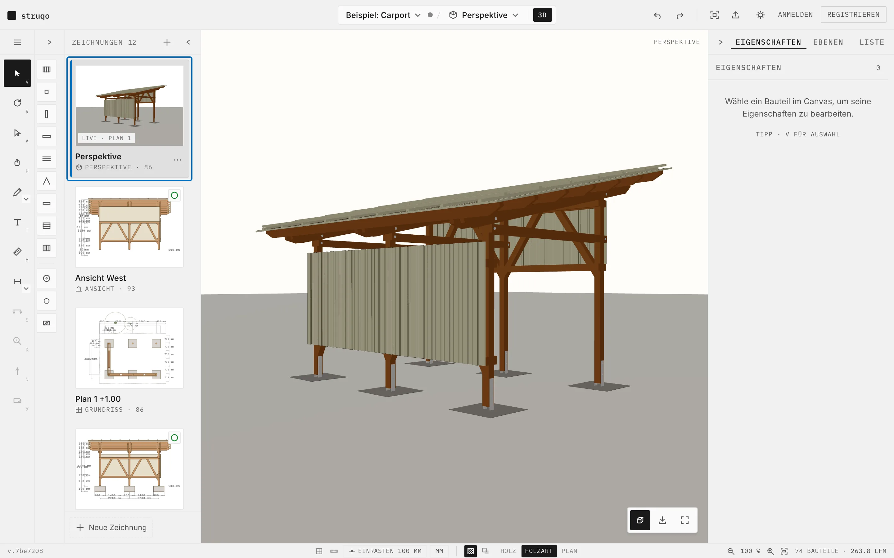Enter fullscreen from canvas toolbar

(684, 520)
